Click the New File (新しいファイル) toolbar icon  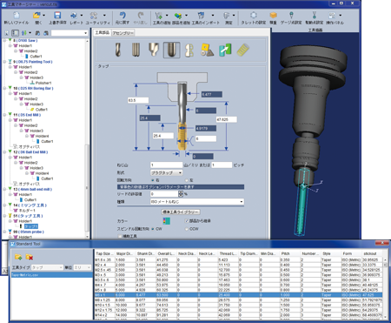click(17, 15)
